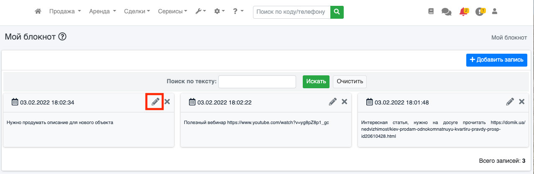Delete the note dated 18:02:22

point(345,102)
